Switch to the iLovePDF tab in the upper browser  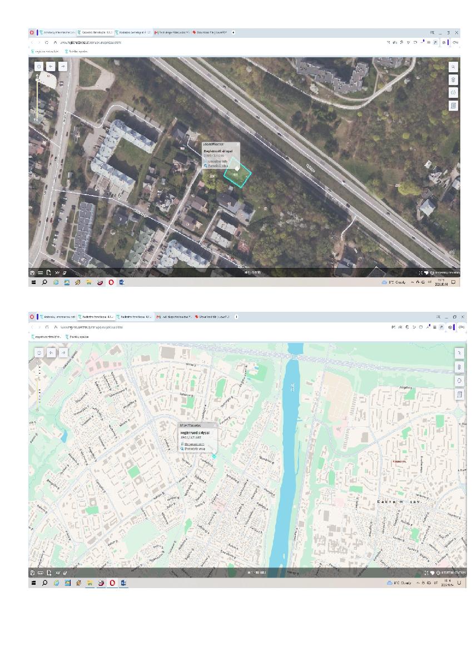(x=210, y=32)
